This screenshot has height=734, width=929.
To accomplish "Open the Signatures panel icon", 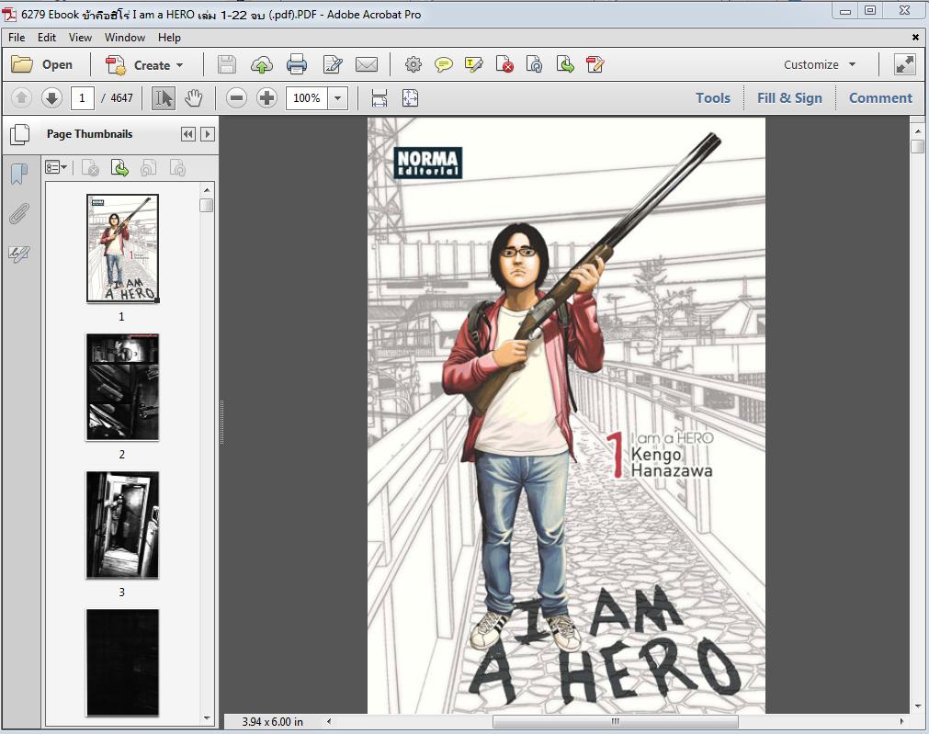I will point(19,254).
